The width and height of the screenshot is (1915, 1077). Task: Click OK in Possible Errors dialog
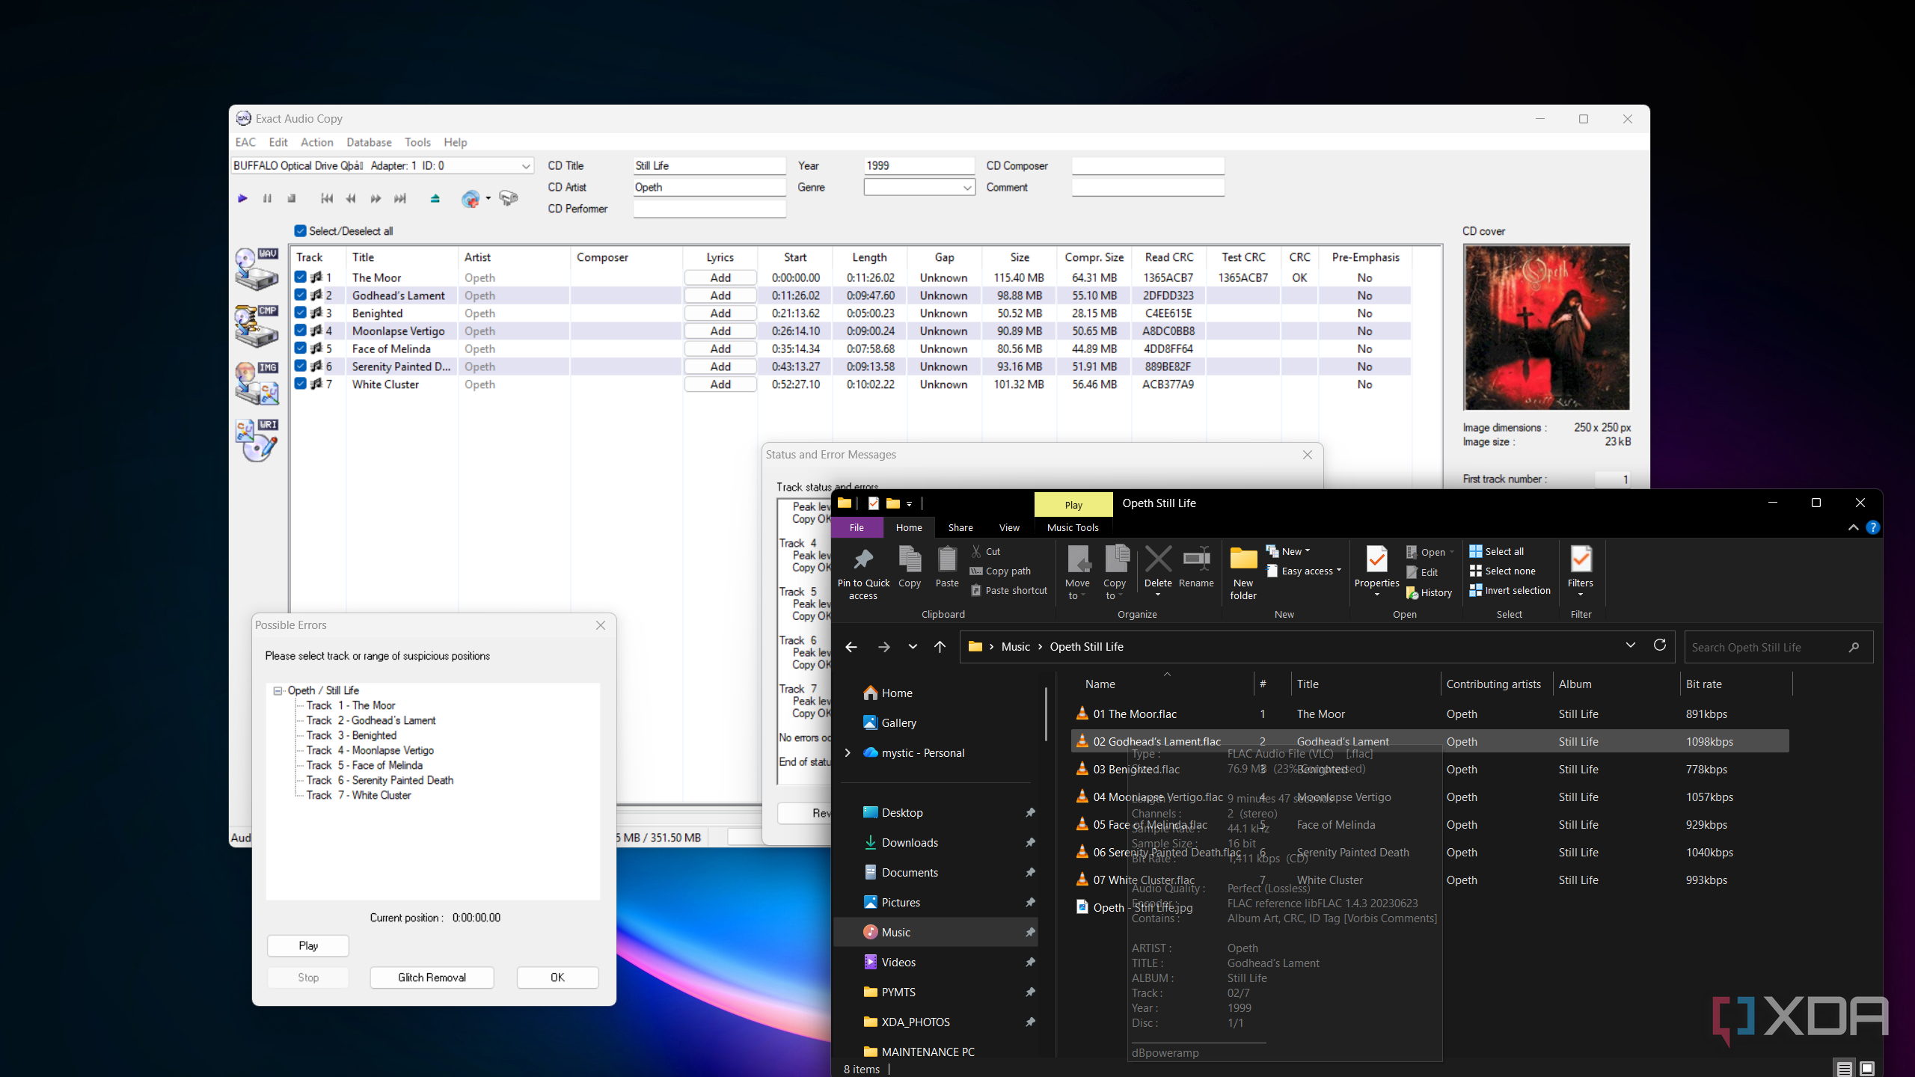[x=557, y=978]
